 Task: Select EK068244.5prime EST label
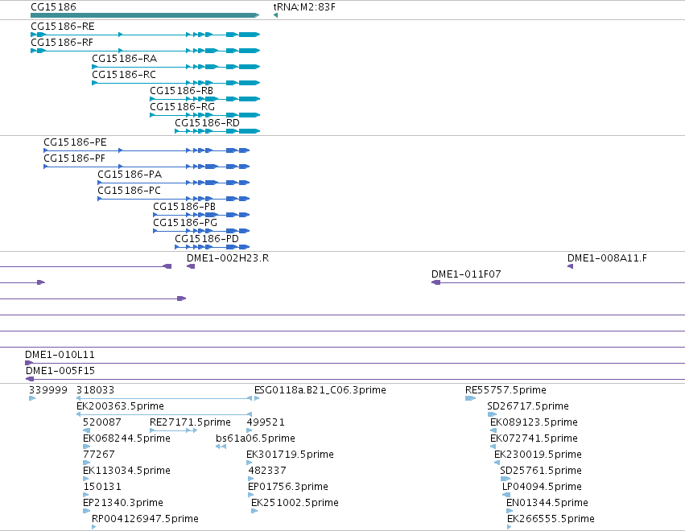[x=126, y=438]
